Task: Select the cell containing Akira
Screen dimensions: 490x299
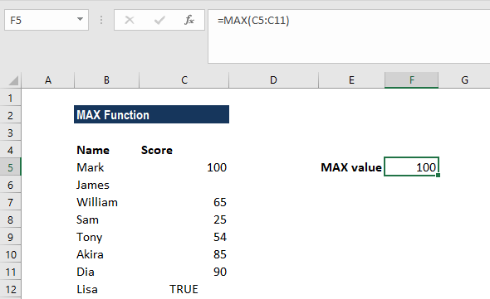Action: coord(106,255)
